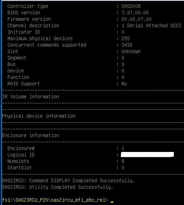Screen dimensions: 184x205
Task: Click the SAS2008 controller type value
Action: tap(131, 6)
